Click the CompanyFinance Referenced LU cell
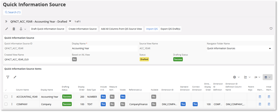 coord(138,104)
